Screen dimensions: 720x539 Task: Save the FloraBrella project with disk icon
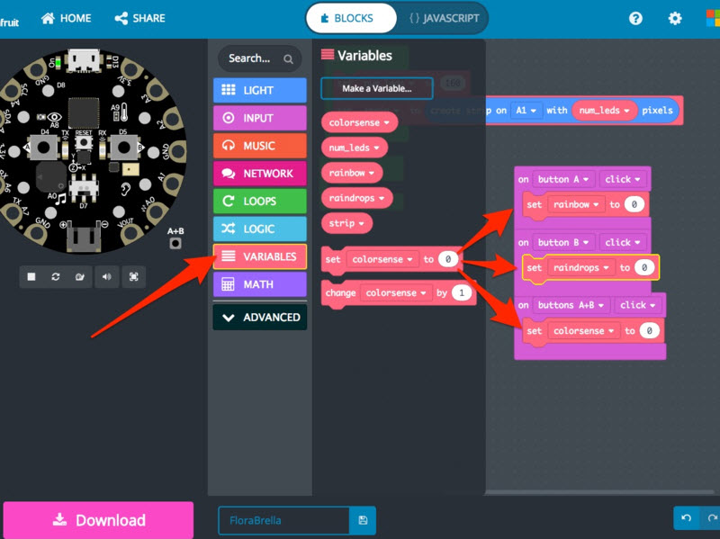point(364,520)
